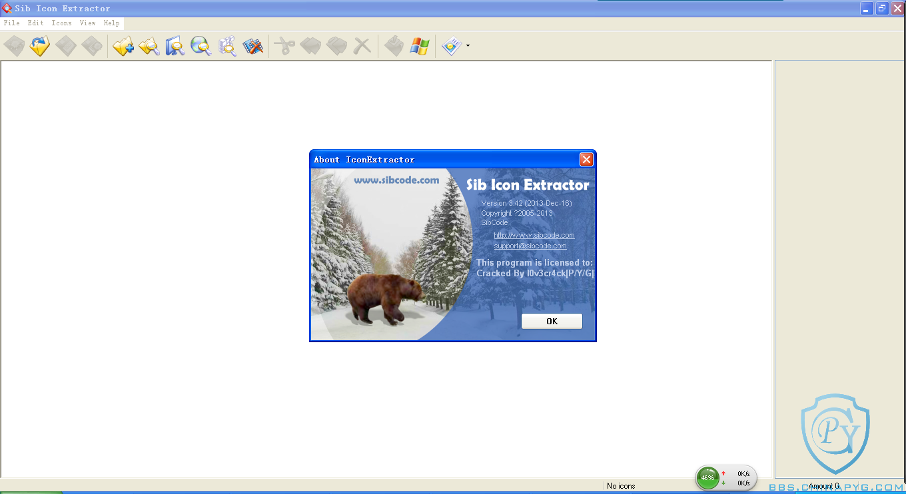Click the open folder icon in toolbar
The image size is (906, 494).
tap(40, 46)
